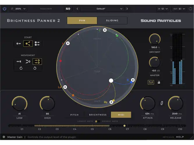
Task: Open the Default preset dropdown
Action: tap(102, 9)
